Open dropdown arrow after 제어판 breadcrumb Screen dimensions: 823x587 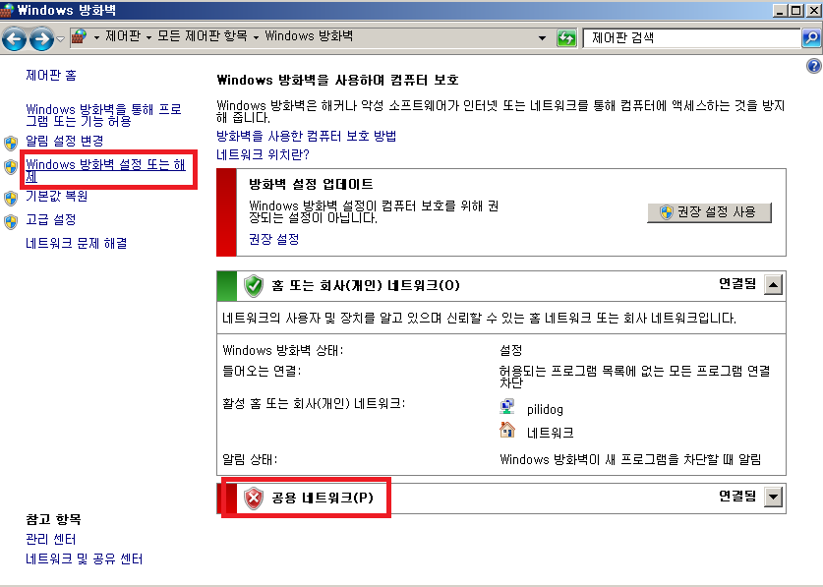tap(149, 37)
